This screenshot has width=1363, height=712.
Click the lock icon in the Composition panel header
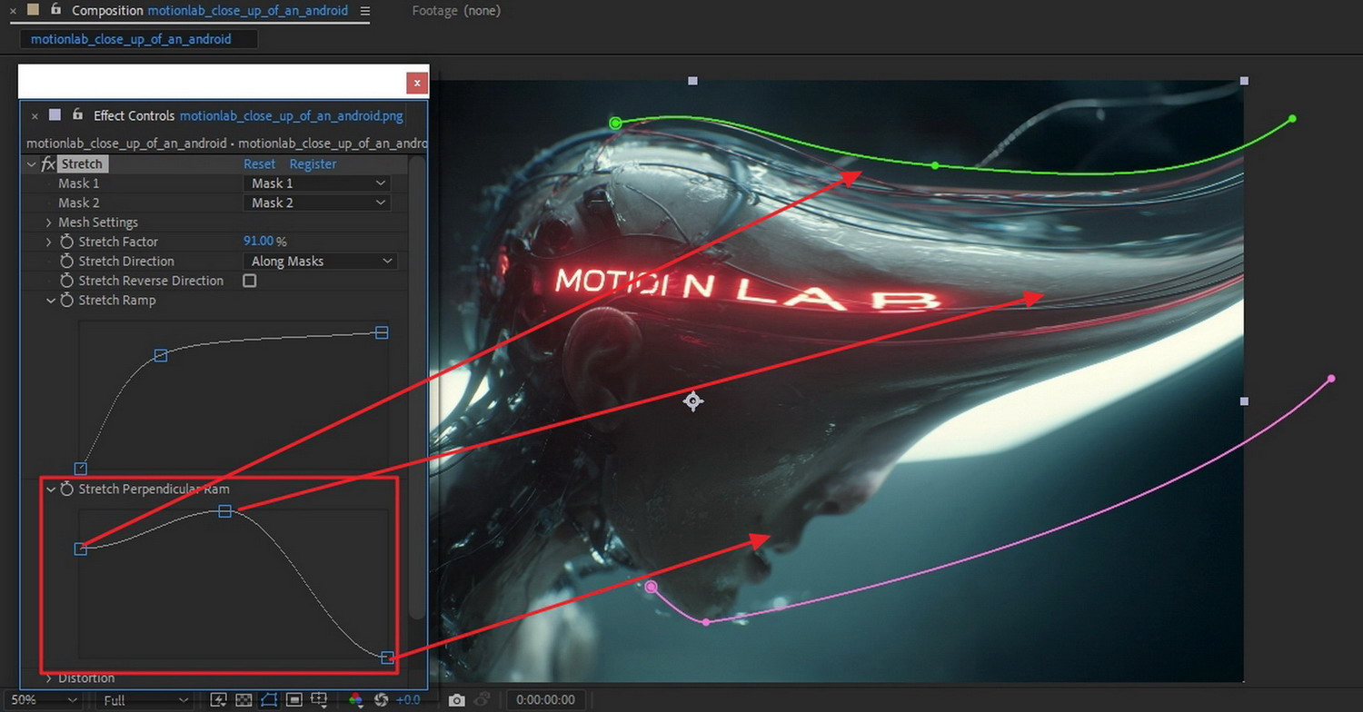pos(56,10)
